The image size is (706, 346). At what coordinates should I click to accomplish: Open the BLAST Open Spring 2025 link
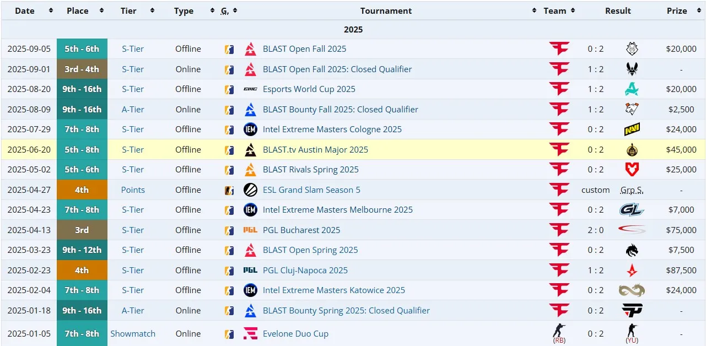310,250
